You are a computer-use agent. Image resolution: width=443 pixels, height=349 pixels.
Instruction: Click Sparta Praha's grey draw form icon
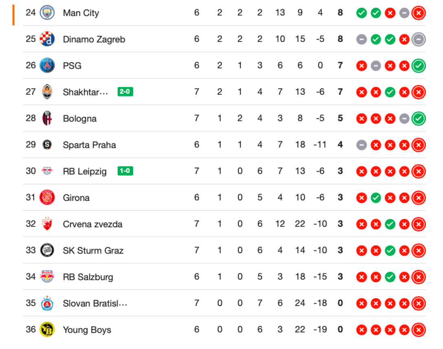point(362,145)
